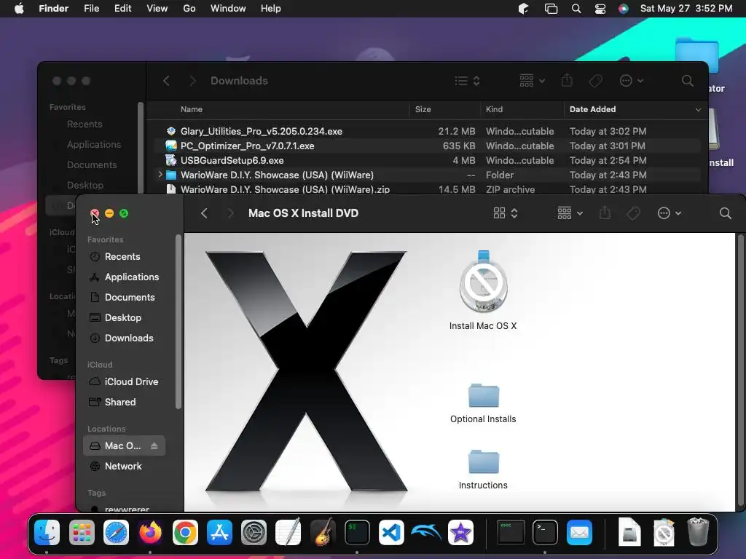Click the menu bar date and time
The image size is (746, 559).
coord(686,9)
